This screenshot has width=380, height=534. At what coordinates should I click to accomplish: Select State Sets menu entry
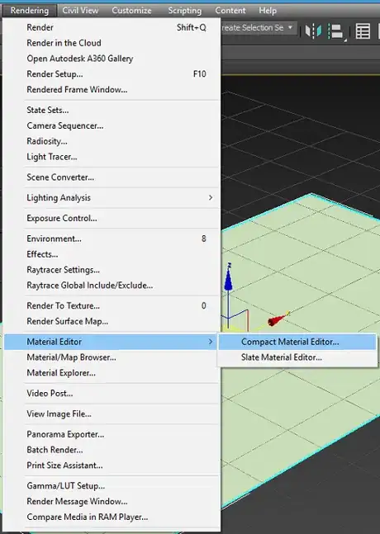(x=112, y=110)
